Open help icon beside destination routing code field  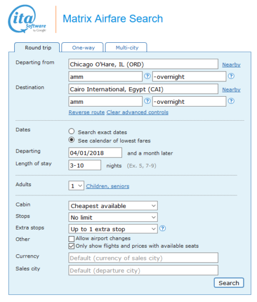147,101
